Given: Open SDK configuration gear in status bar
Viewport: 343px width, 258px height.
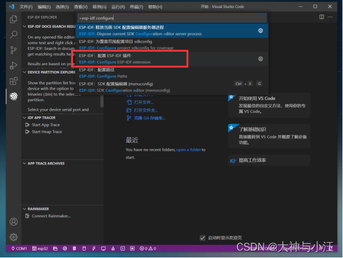Looking at the screenshot, I should [x=65, y=248].
